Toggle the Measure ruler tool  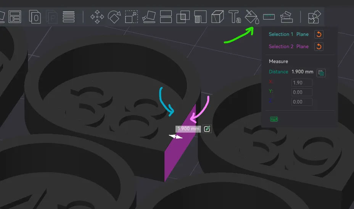pos(269,17)
